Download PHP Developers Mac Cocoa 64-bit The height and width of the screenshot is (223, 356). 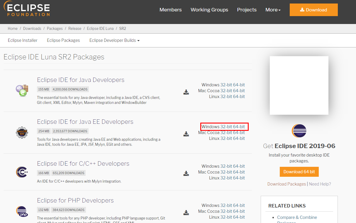pyautogui.click(x=239, y=211)
